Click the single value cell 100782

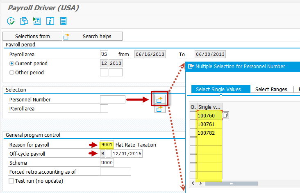[210, 133]
